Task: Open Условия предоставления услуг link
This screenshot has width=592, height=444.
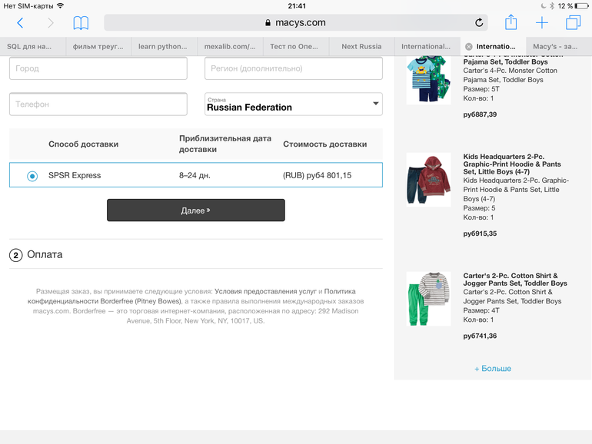Action: pyautogui.click(x=265, y=291)
